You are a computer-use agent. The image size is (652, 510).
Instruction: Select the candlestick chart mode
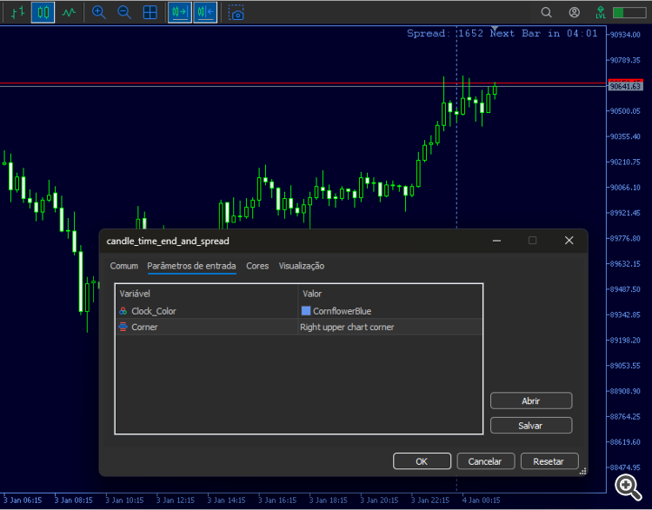pos(43,12)
